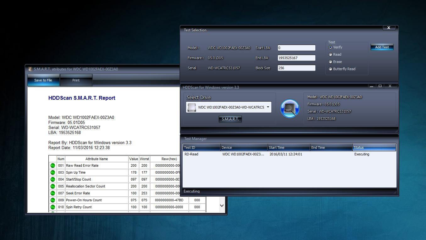This screenshot has width=426, height=240.
Task: Click the green indicator for Power-On Hours Count
Action: (x=53, y=200)
